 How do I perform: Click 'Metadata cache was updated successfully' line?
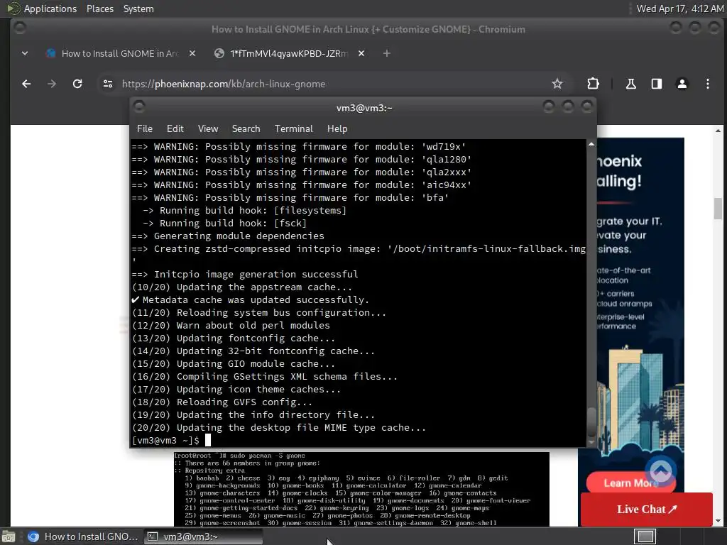[251, 300]
